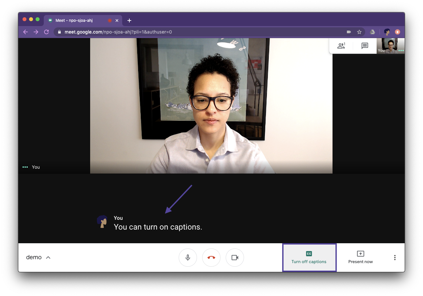Click the three-dot options icon in the call bar
The width and height of the screenshot is (423, 296).
(x=395, y=257)
